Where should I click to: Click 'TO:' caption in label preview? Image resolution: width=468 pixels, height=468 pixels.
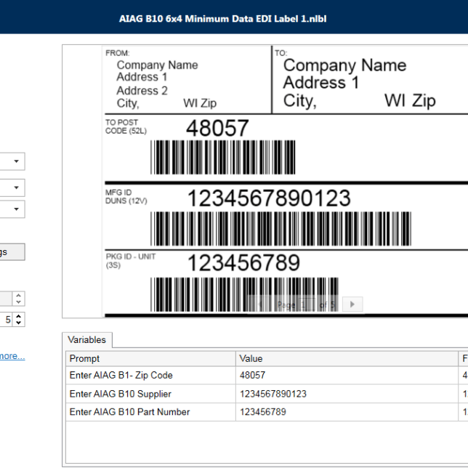281,53
